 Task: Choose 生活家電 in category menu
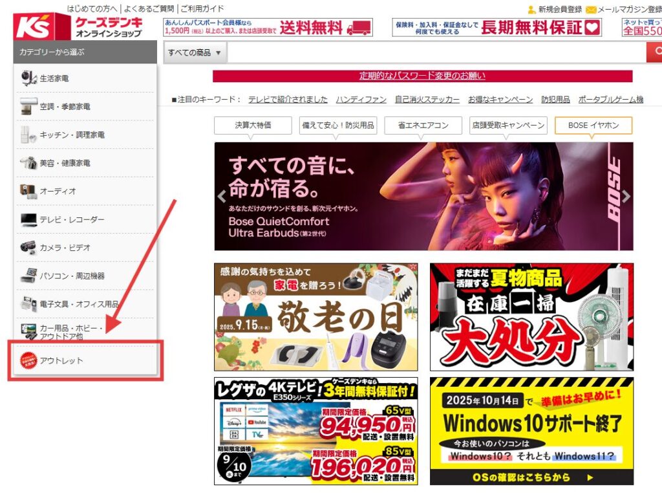pyautogui.click(x=85, y=78)
